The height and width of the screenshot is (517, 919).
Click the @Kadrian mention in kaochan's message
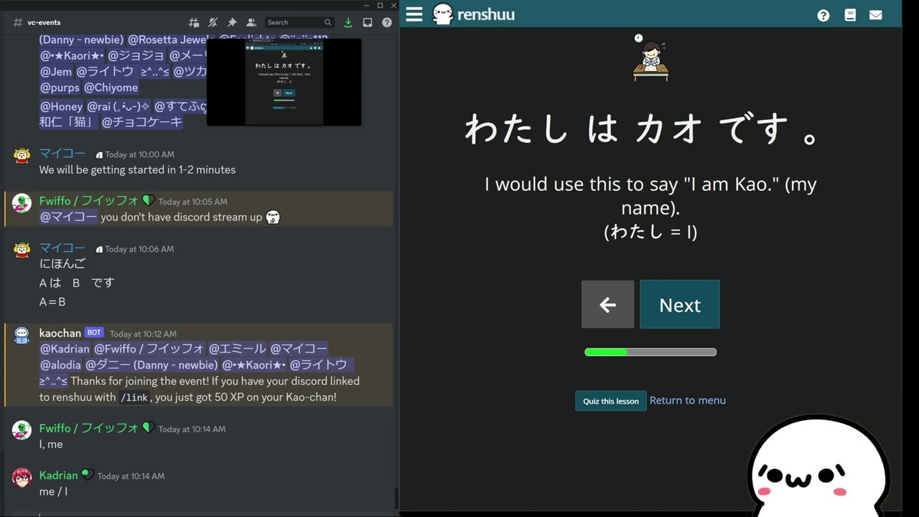tap(65, 349)
